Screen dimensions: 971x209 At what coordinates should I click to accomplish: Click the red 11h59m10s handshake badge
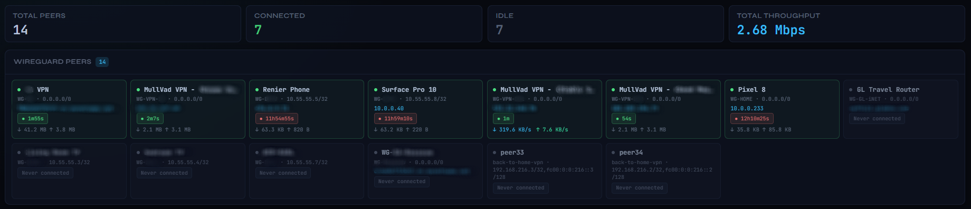395,119
